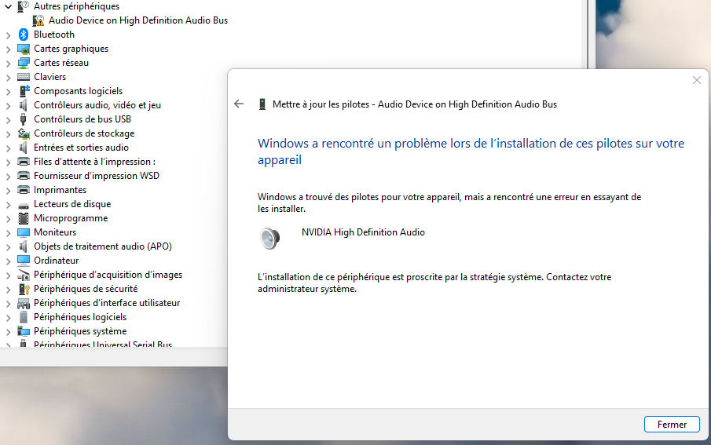Screen dimensions: 711x445
Task: Expand the Claviers chevron
Action: tap(8, 78)
